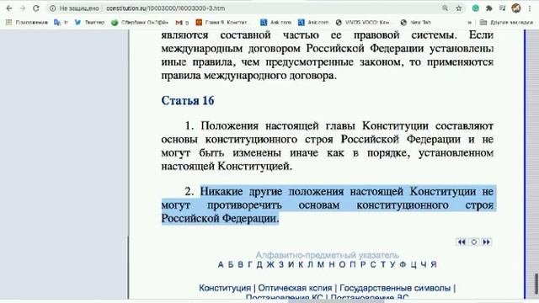Go to next chapter with the fast-forward button
The image size is (539, 303).
487,242
